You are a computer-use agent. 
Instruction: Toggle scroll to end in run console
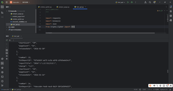pos(7,53)
